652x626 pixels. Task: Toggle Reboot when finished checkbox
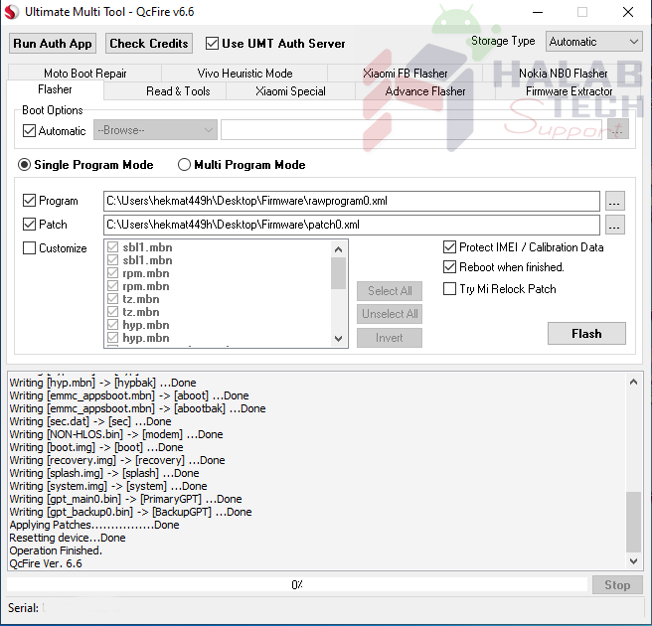[449, 267]
